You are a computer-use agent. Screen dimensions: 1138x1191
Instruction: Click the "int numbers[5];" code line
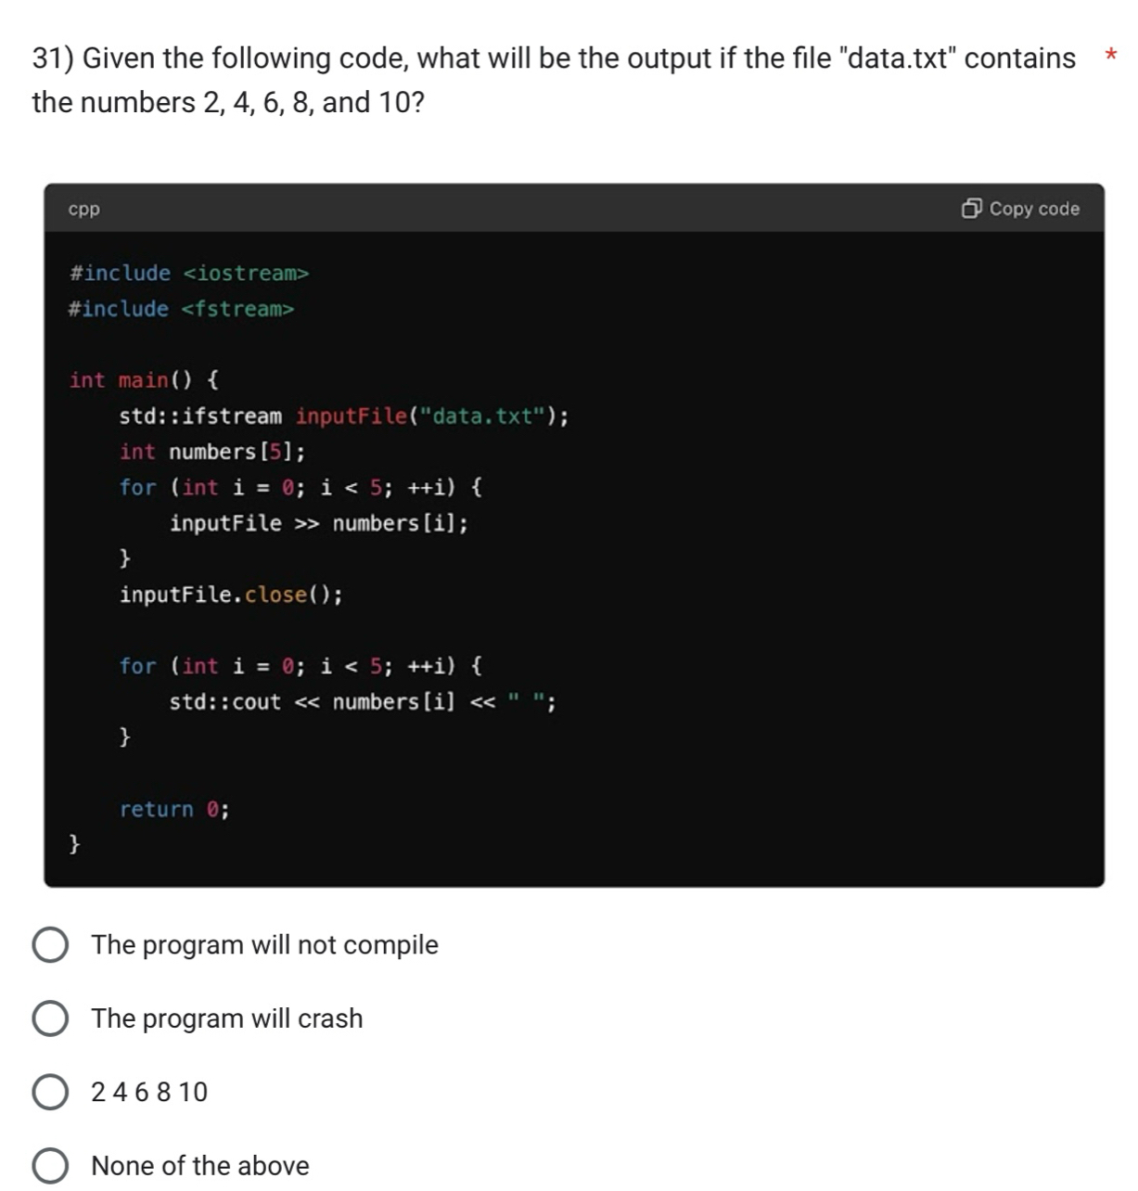tap(211, 452)
